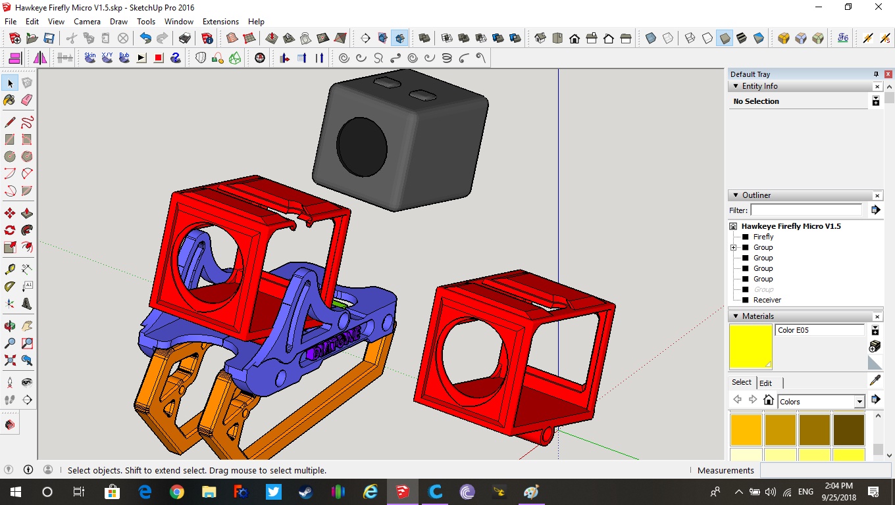Screen dimensions: 895x505
Task: Click the Outliner Filter text field
Action: [806, 210]
